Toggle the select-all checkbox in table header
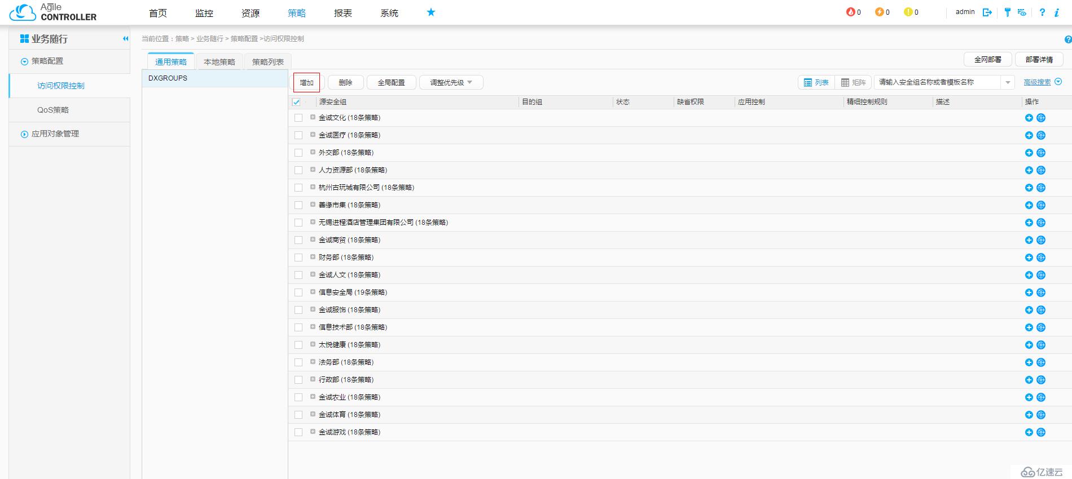1072x479 pixels. coord(296,102)
